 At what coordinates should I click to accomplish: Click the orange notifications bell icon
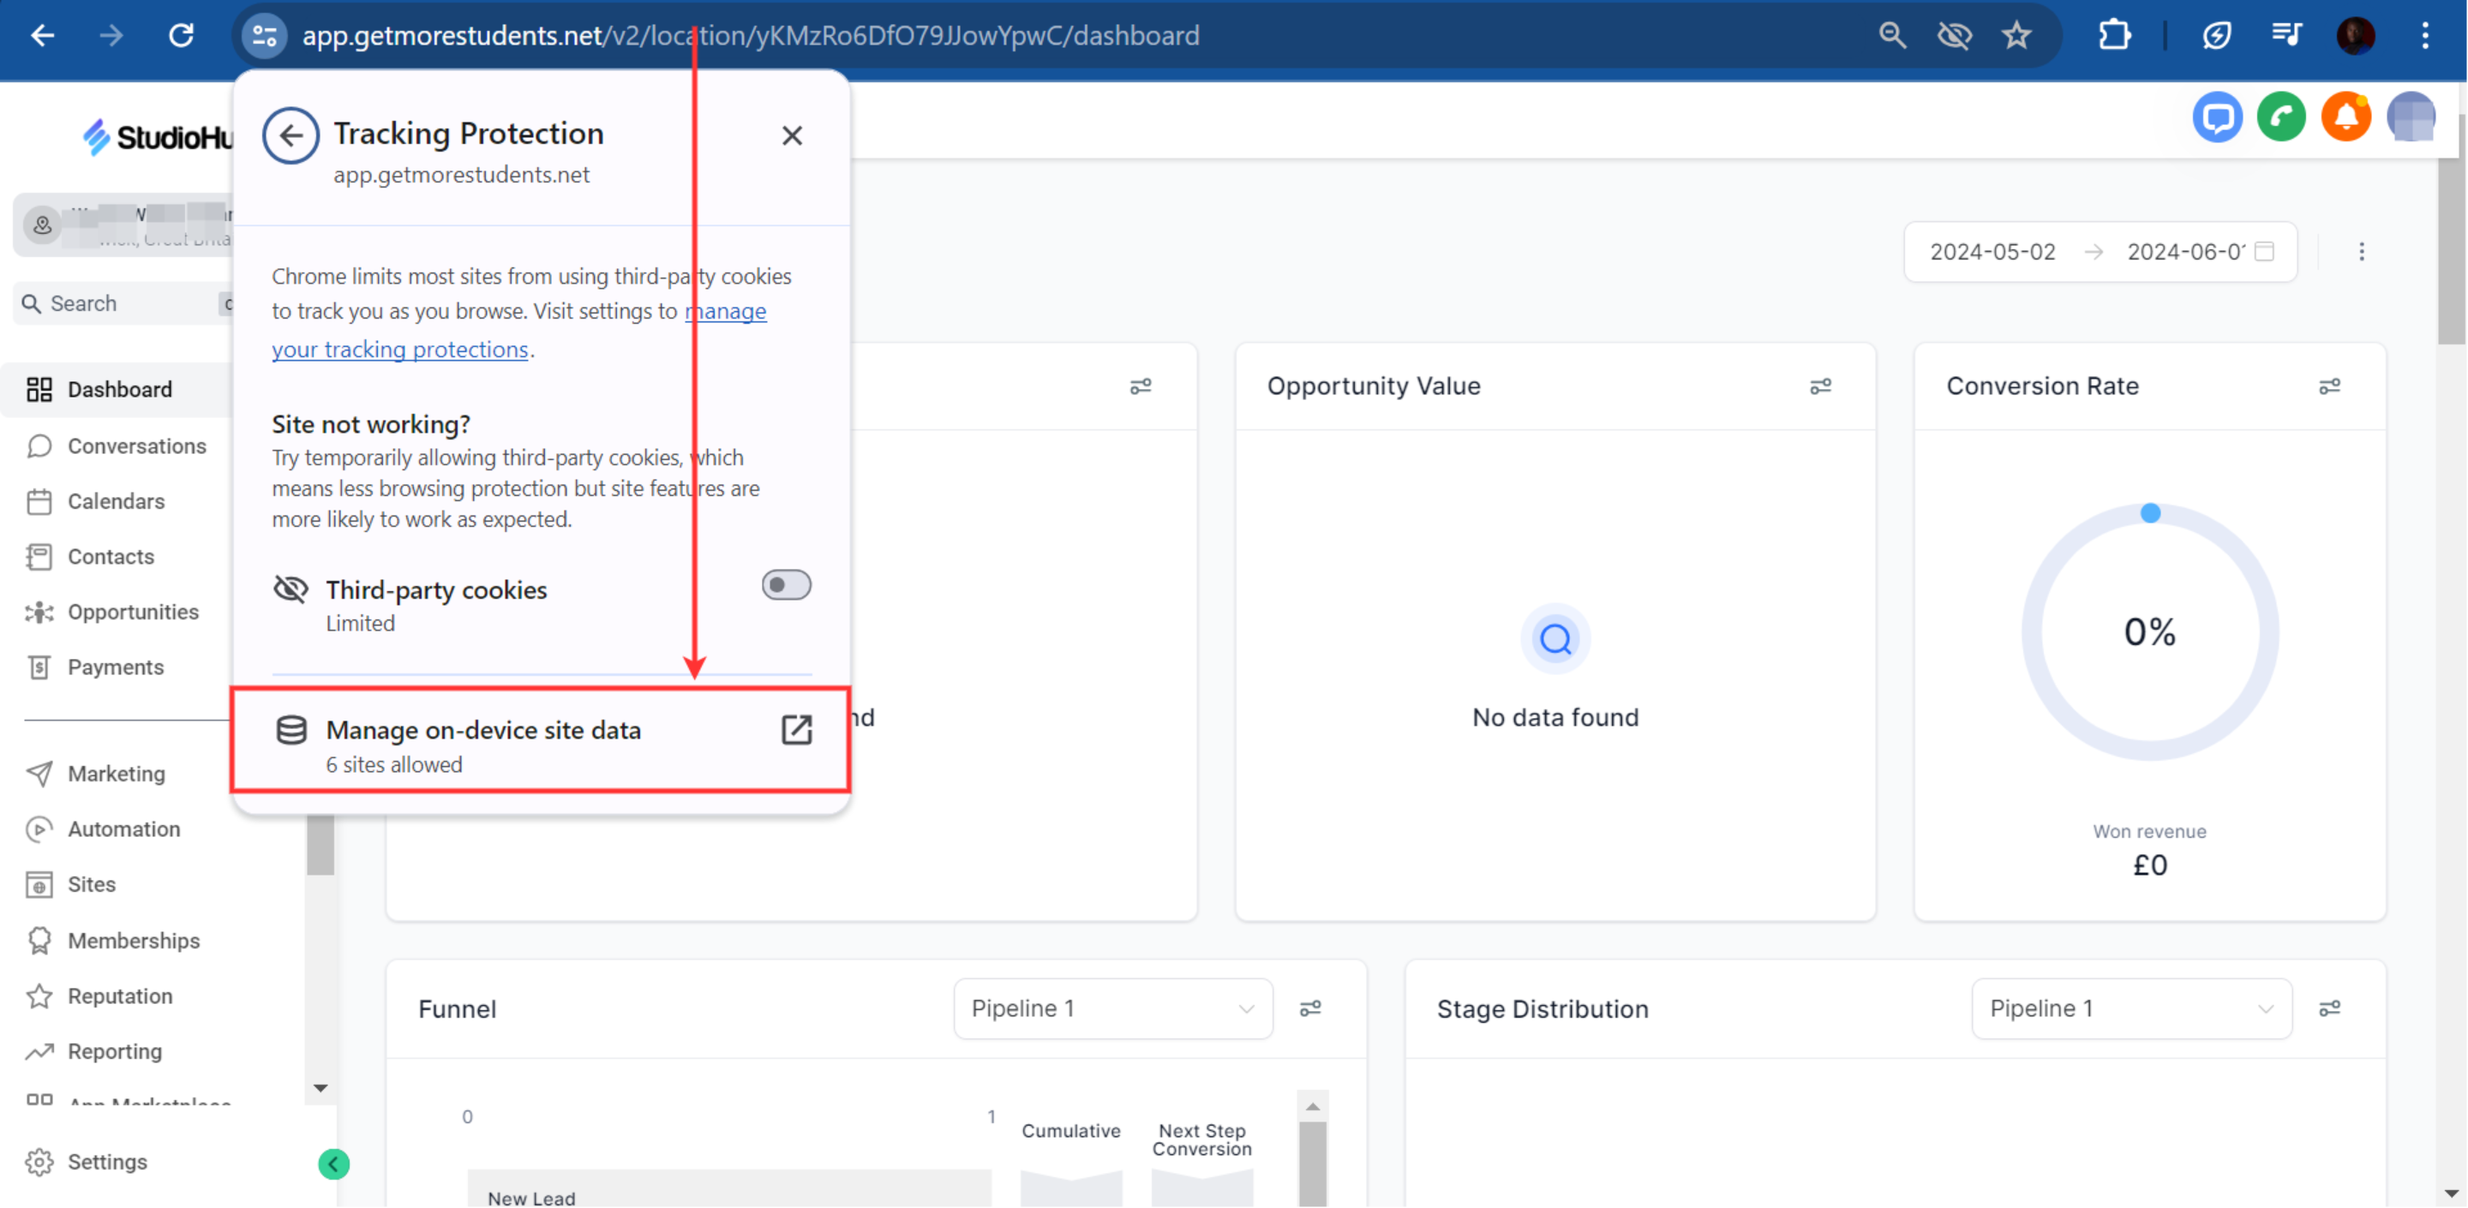pyautogui.click(x=2345, y=118)
